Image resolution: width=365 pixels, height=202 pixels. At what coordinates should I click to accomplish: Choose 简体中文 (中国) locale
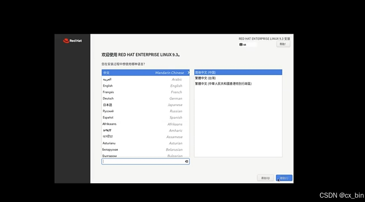click(x=238, y=72)
